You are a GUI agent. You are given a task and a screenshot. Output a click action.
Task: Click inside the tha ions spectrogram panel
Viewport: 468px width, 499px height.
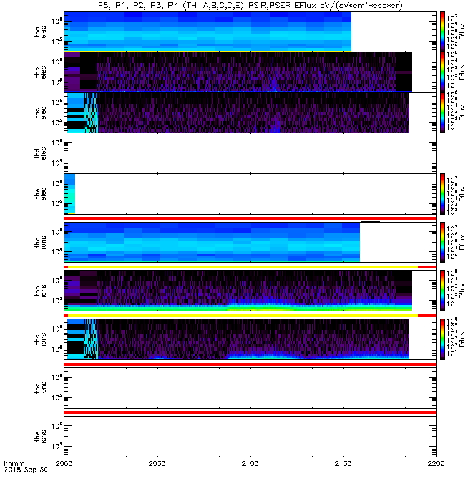click(x=212, y=242)
